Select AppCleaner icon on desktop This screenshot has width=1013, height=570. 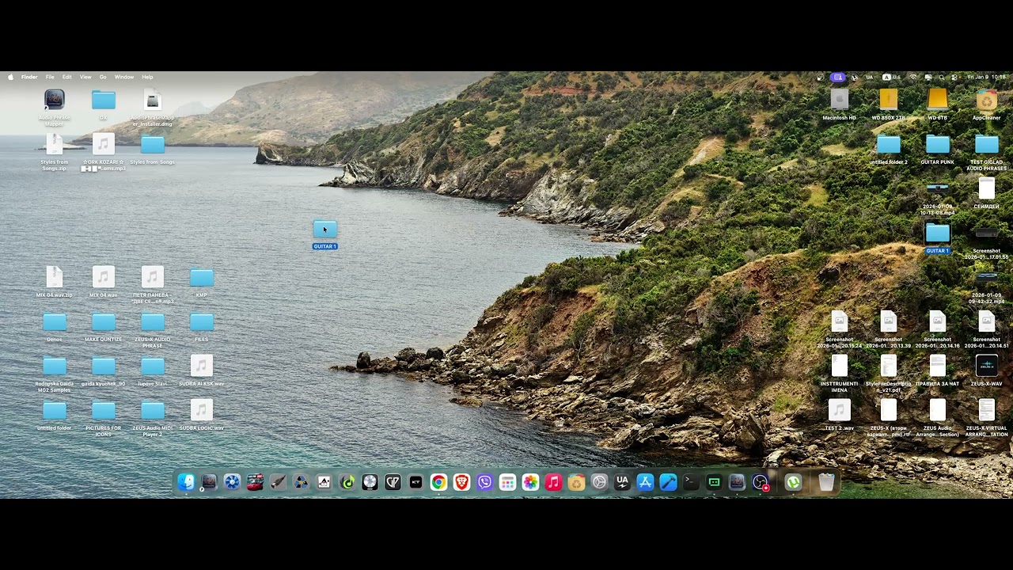click(x=987, y=100)
